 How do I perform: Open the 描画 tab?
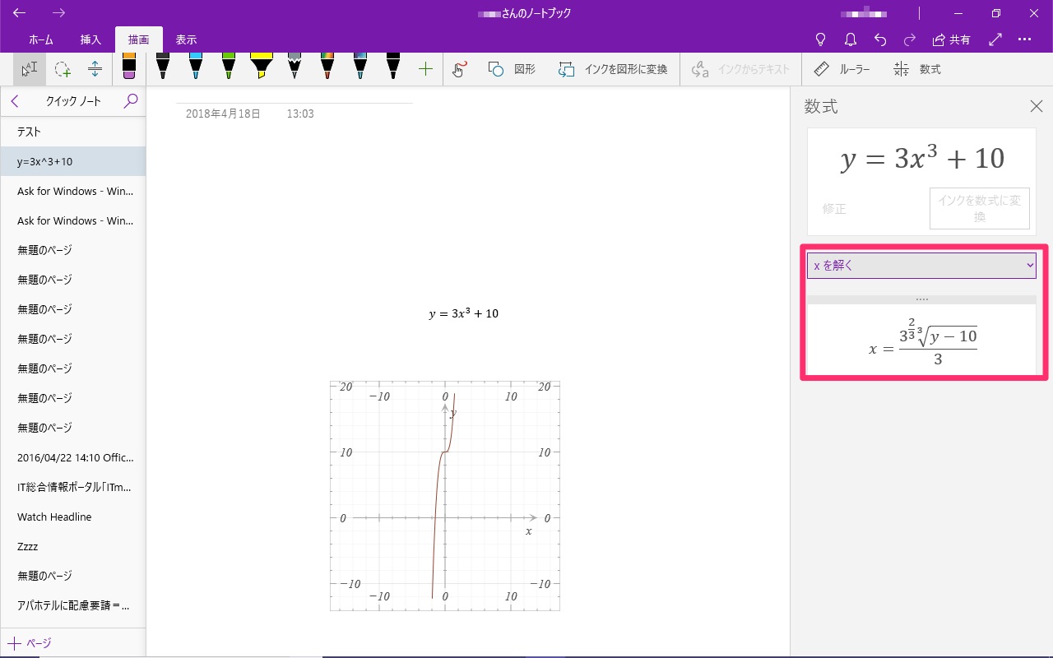139,39
